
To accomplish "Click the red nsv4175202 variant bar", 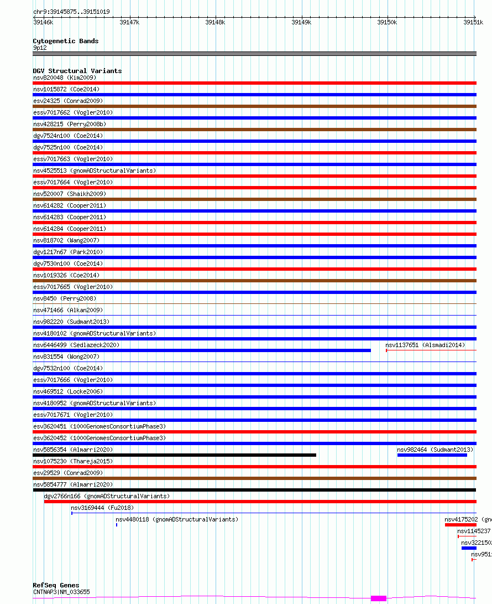I will 461,525.
